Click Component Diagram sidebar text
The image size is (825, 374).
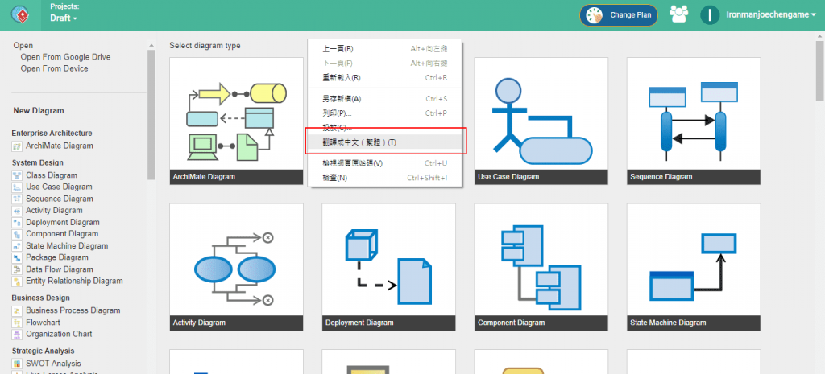tap(62, 234)
